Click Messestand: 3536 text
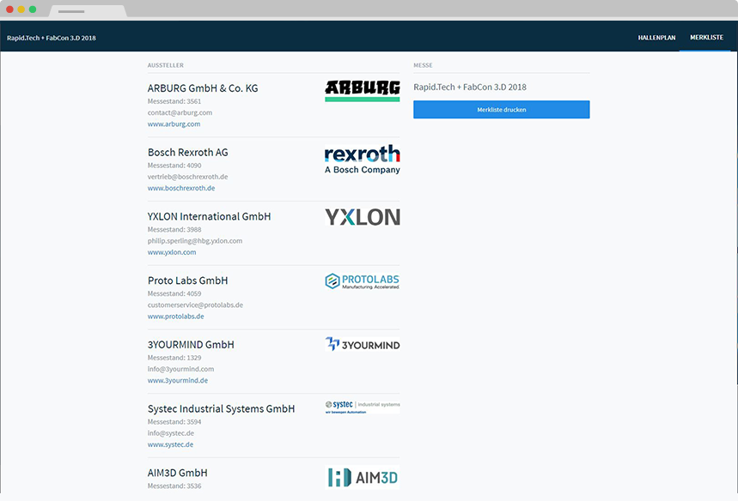738x501 pixels. click(x=174, y=486)
